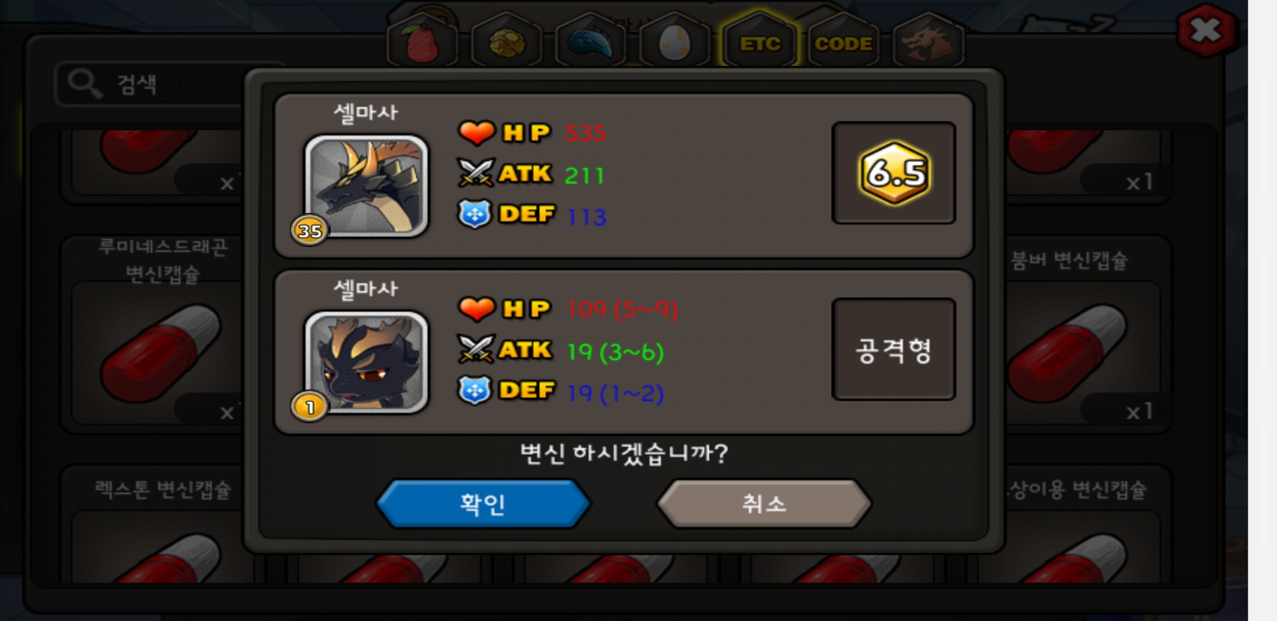The image size is (1277, 621).
Task: Switch to the CODE tab
Action: [843, 41]
